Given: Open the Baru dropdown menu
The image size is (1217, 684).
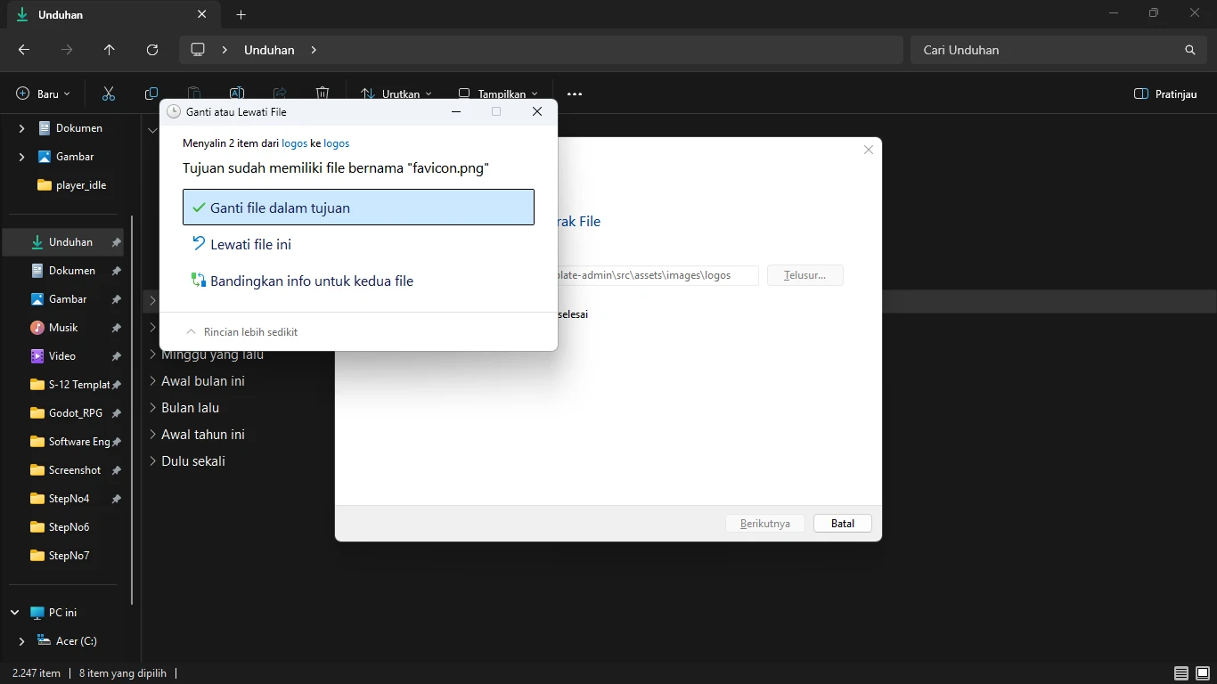Looking at the screenshot, I should point(43,94).
